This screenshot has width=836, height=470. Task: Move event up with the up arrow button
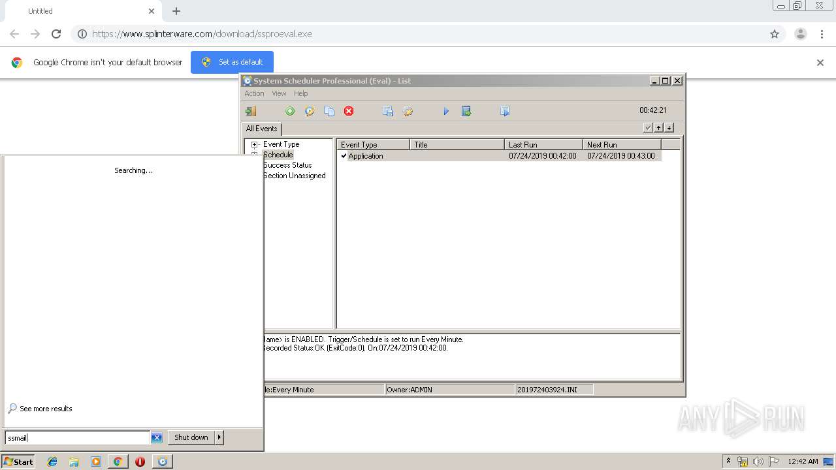point(658,128)
